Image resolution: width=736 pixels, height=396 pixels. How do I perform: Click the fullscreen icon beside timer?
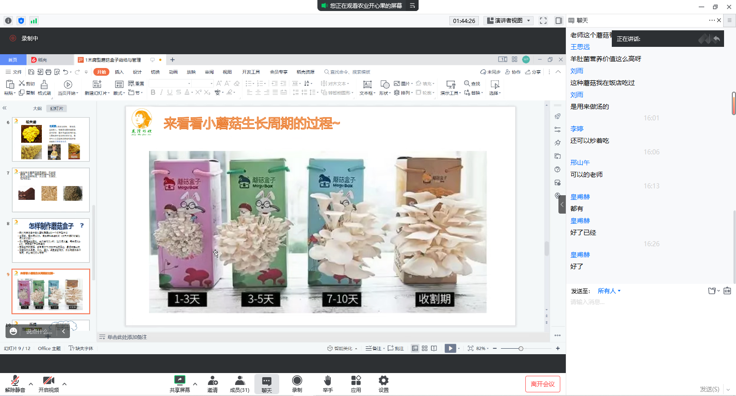[543, 21]
